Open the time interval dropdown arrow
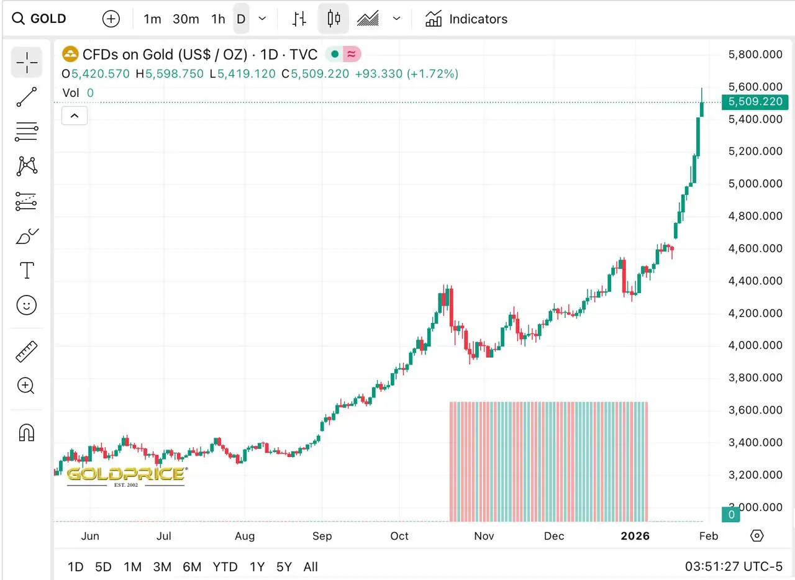Viewport: 795px width, 580px height. point(262,19)
